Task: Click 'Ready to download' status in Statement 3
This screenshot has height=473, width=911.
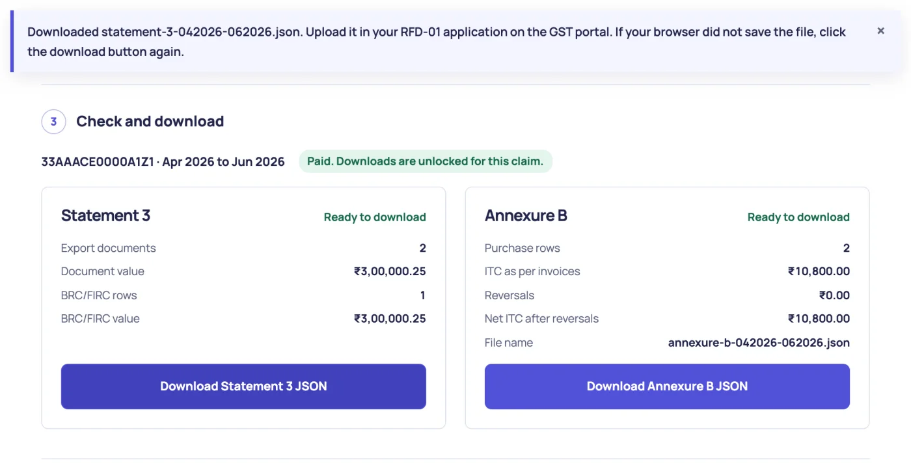Action: coord(375,217)
